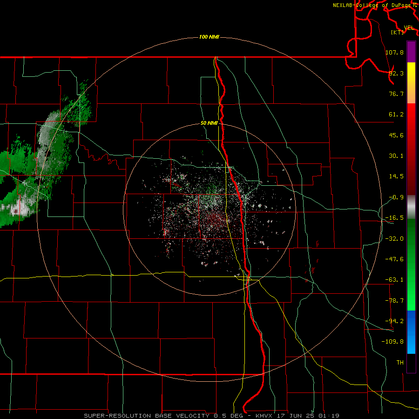
Task: Select the -109.8 legend value
Action: click(x=392, y=342)
